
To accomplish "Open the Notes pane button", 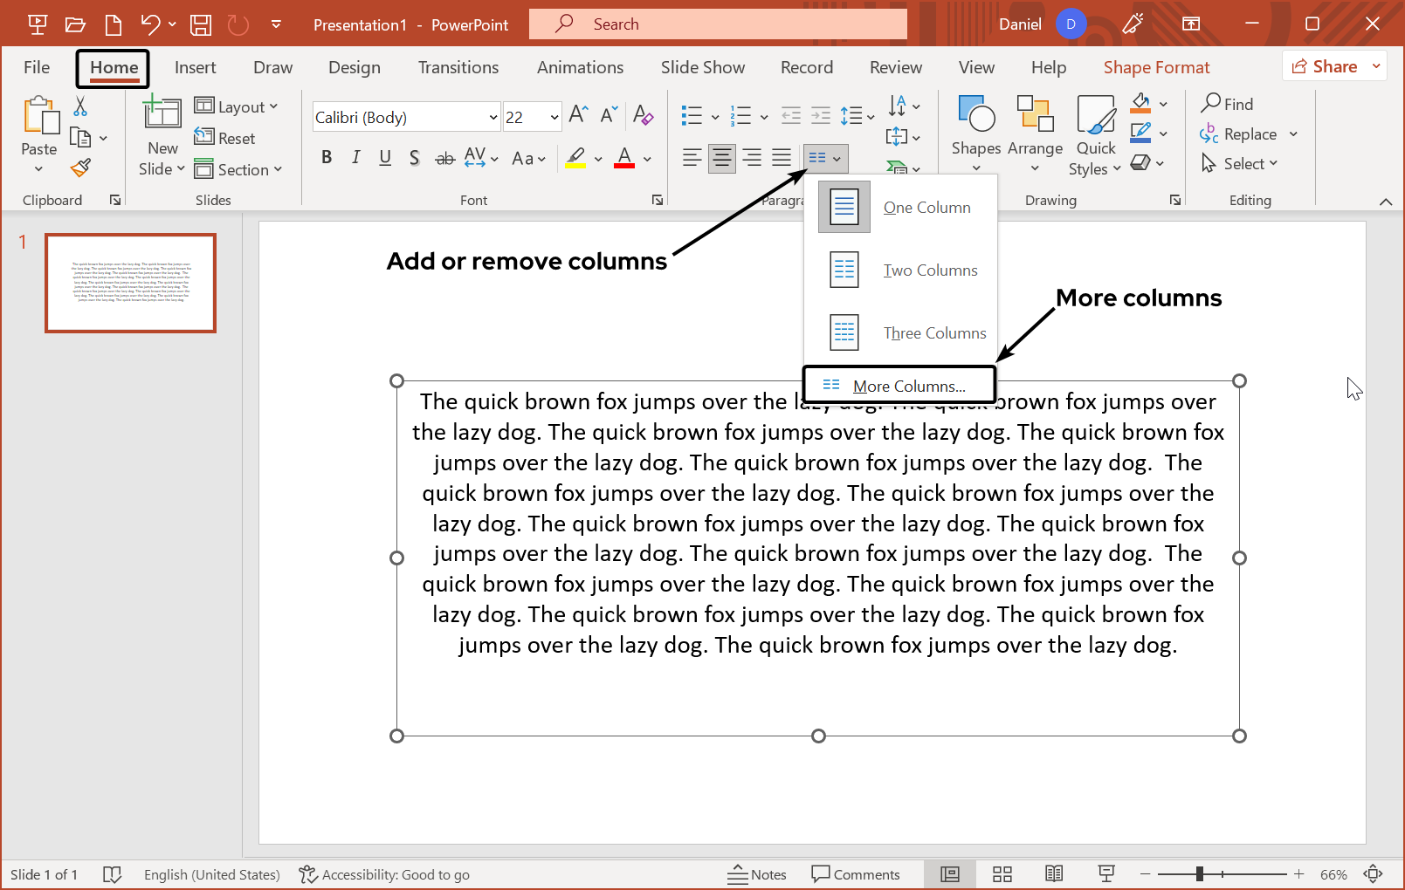I will tap(757, 874).
